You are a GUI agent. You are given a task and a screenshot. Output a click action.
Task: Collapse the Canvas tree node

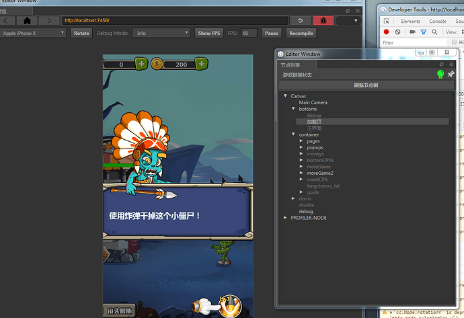click(x=285, y=96)
